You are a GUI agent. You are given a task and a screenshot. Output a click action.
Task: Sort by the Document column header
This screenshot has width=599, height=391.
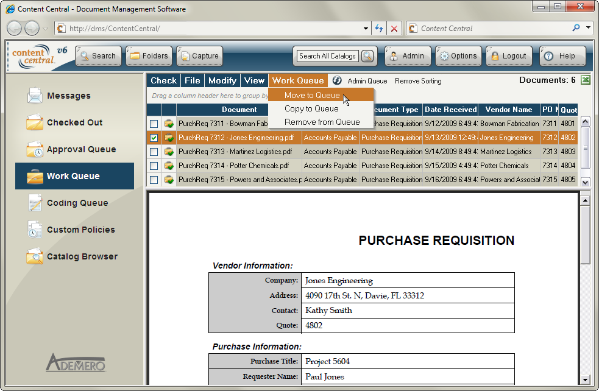click(239, 110)
